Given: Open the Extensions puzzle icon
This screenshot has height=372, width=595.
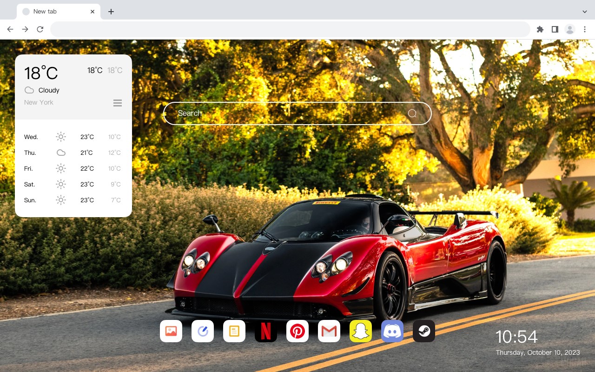Looking at the screenshot, I should coord(540,29).
